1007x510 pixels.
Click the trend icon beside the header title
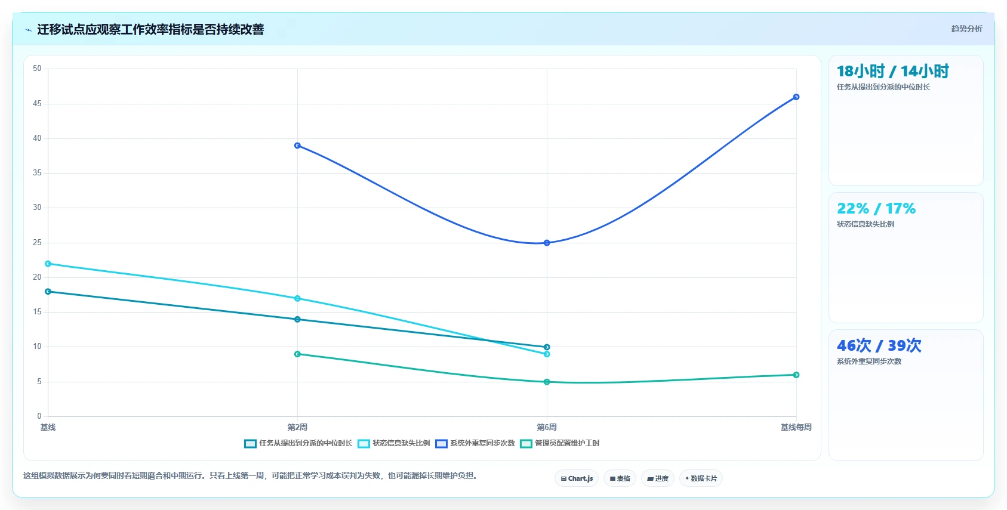(x=28, y=30)
